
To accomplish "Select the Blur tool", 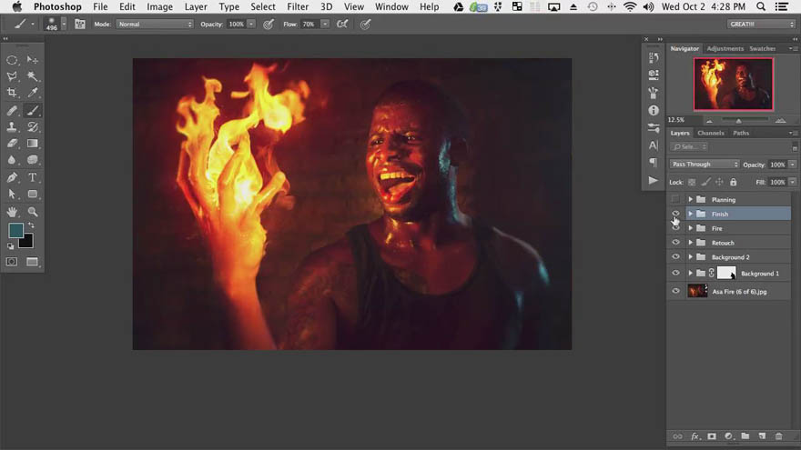I will [12, 160].
